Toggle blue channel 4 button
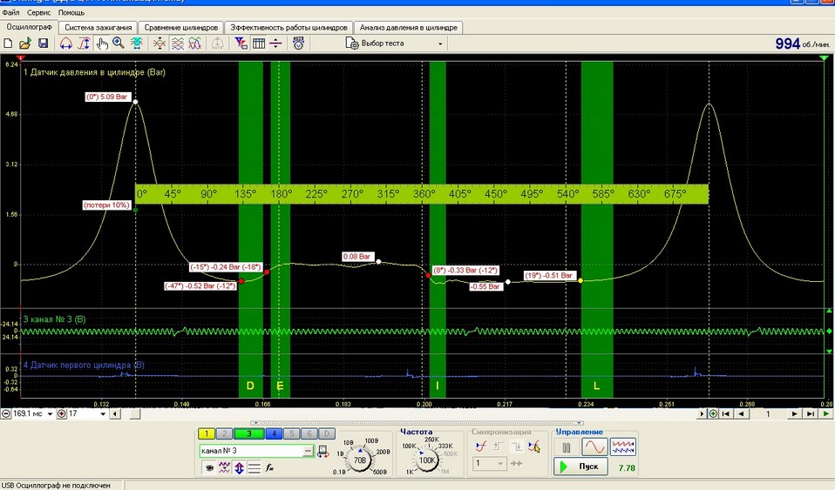 coord(274,433)
